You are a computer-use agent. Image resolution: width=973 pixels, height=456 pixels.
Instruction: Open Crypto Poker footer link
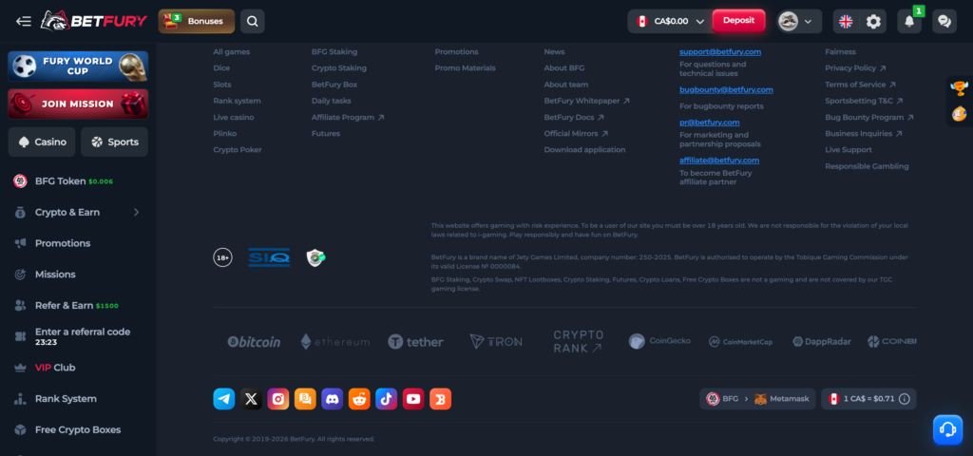(x=237, y=149)
